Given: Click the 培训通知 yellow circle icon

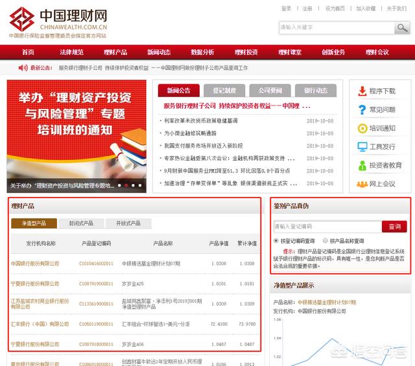Looking at the screenshot, I should (x=362, y=128).
